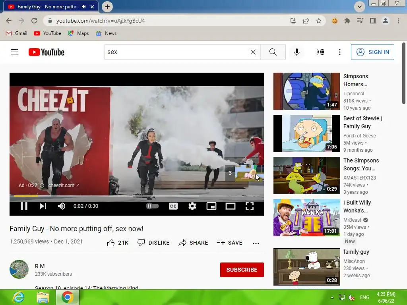Show hidden tray icons arrow
The width and height of the screenshot is (407, 305).
pos(332,297)
